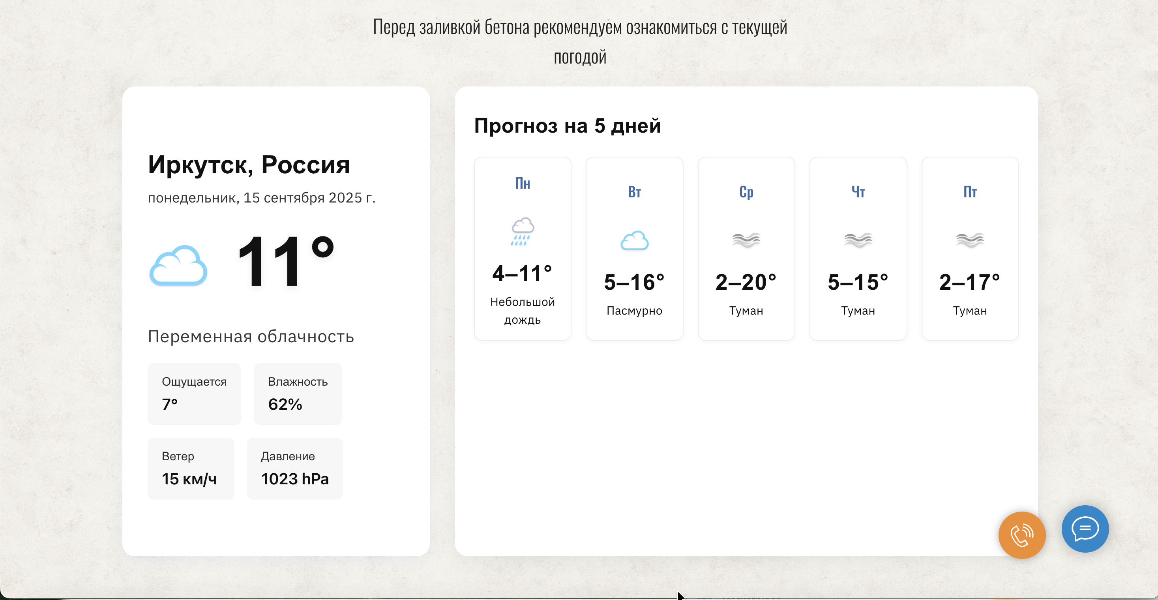1158x600 pixels.
Task: Select the Вт day label
Action: tap(634, 192)
